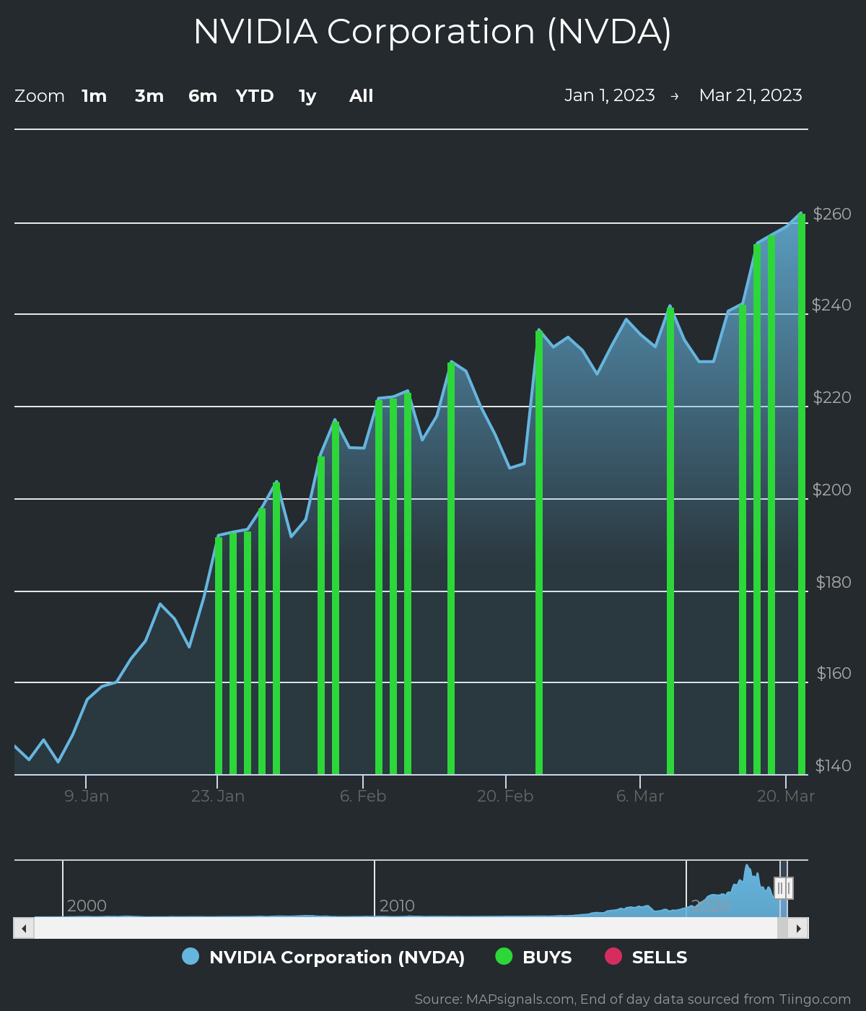
Task: Set zoom range to 1y
Action: (307, 96)
